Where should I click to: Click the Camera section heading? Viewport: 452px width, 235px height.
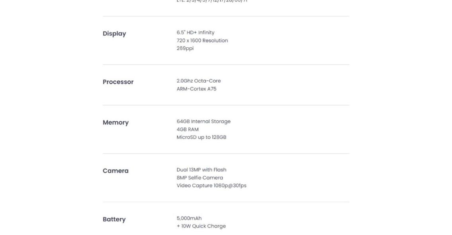[115, 171]
